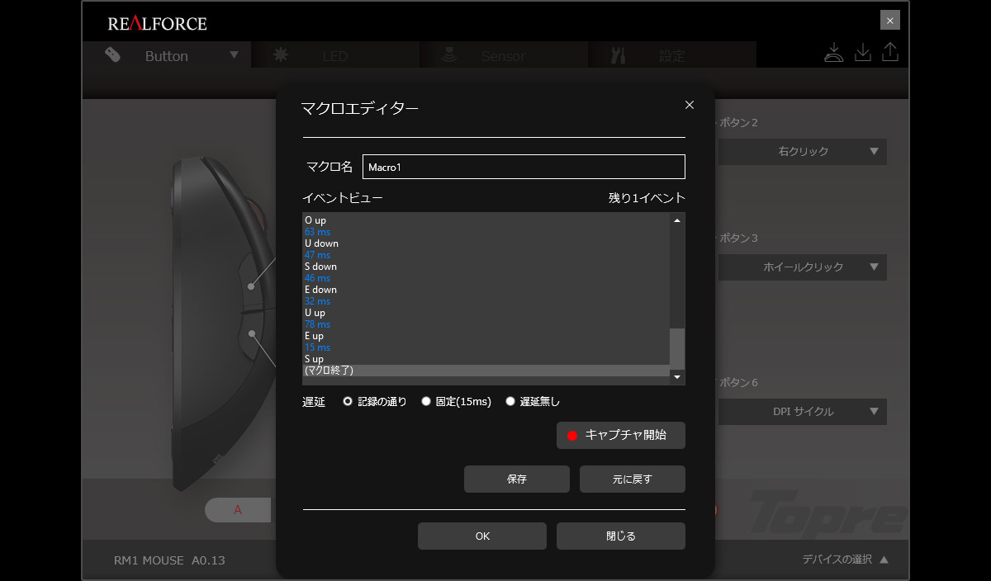Viewport: 991px width, 581px height.
Task: Open the 設定 wrench tools icon
Action: coord(619,55)
